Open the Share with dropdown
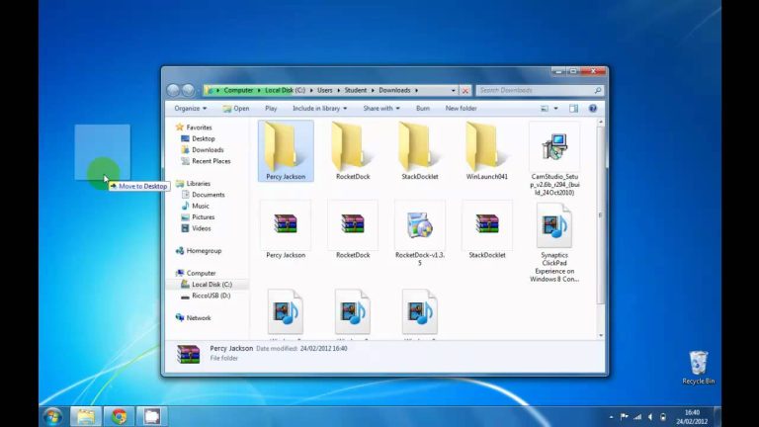The height and width of the screenshot is (427, 759). pos(380,108)
